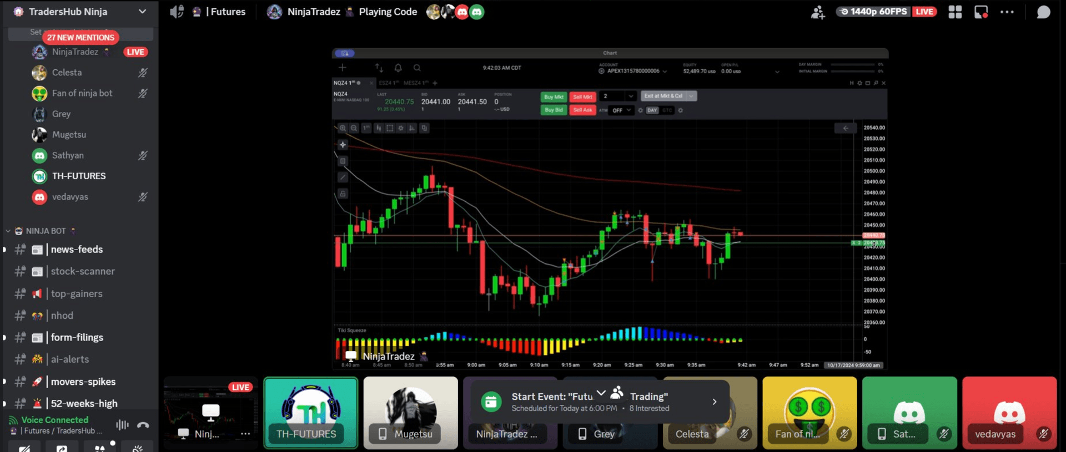
Task: Select the TH-FUTURES participant tile
Action: pyautogui.click(x=311, y=413)
